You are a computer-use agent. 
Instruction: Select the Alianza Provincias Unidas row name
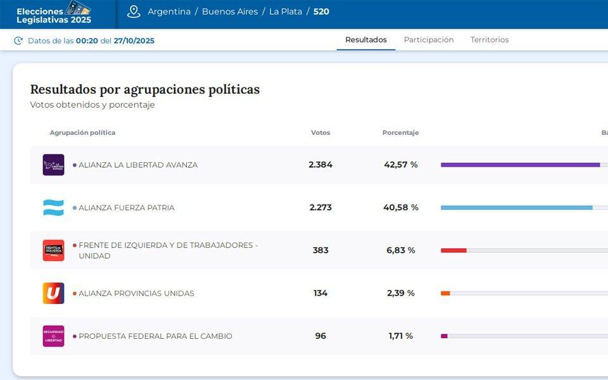point(136,293)
